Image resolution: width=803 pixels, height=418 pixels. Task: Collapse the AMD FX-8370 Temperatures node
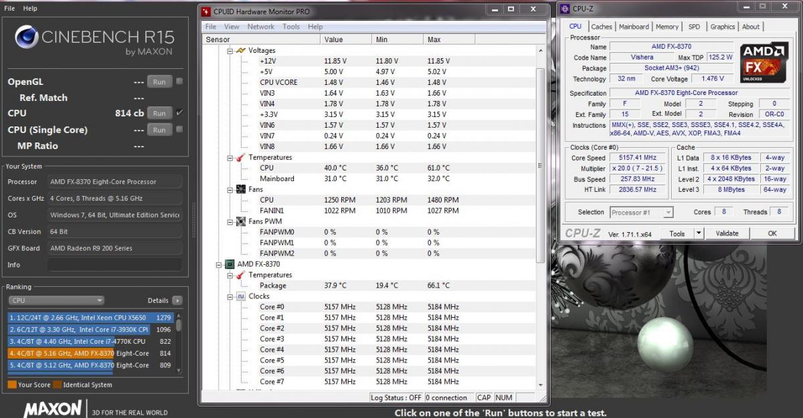[x=230, y=275]
